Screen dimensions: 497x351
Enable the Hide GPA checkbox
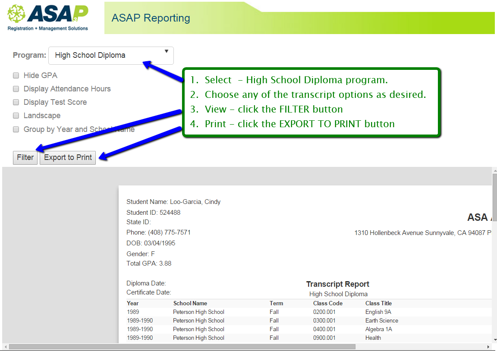[x=16, y=75]
